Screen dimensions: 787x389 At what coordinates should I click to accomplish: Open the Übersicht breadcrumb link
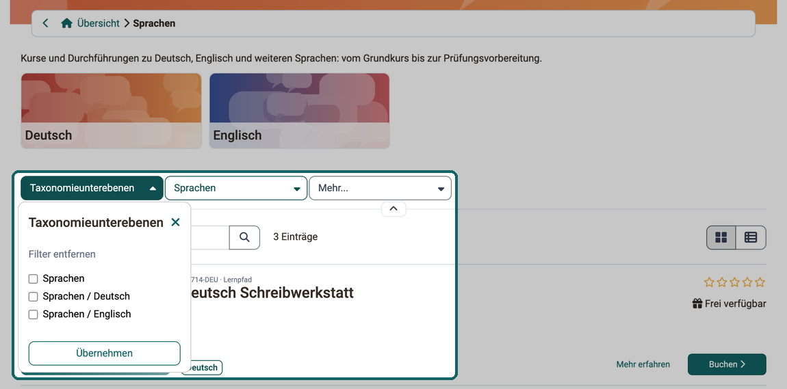[x=99, y=23]
